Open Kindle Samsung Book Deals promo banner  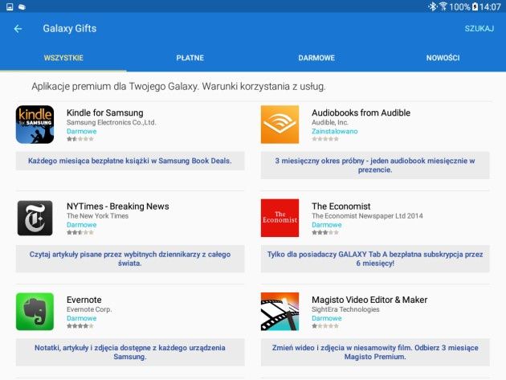(x=130, y=161)
